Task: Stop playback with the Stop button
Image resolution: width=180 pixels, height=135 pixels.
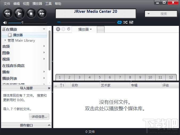Action: click(31, 14)
